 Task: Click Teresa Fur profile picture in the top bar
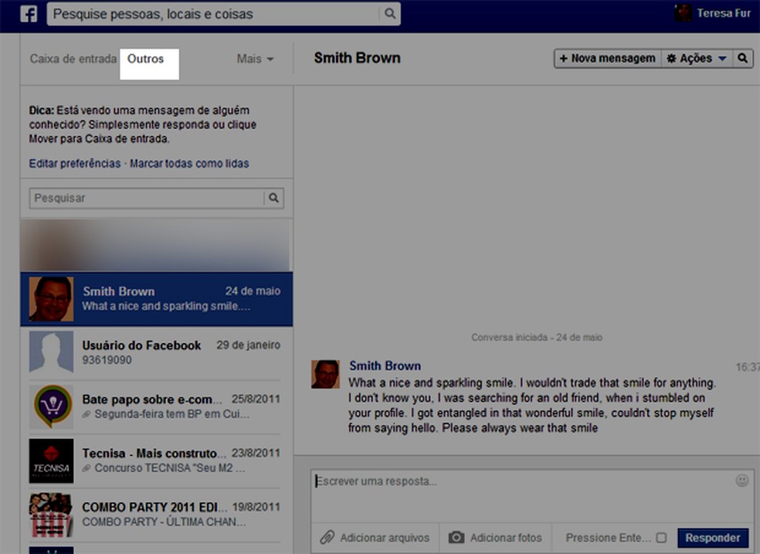tap(683, 13)
